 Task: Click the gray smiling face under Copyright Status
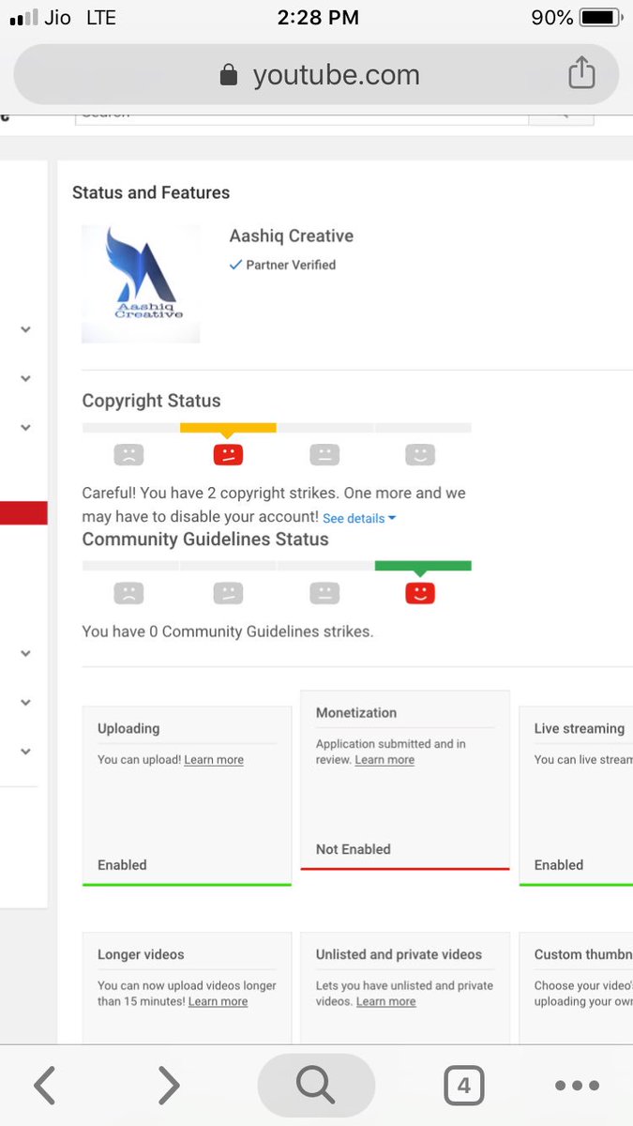(x=420, y=455)
